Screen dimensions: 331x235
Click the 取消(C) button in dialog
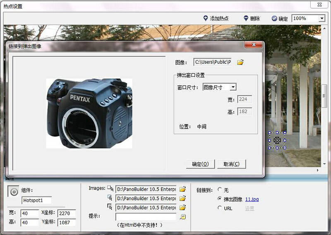point(232,164)
